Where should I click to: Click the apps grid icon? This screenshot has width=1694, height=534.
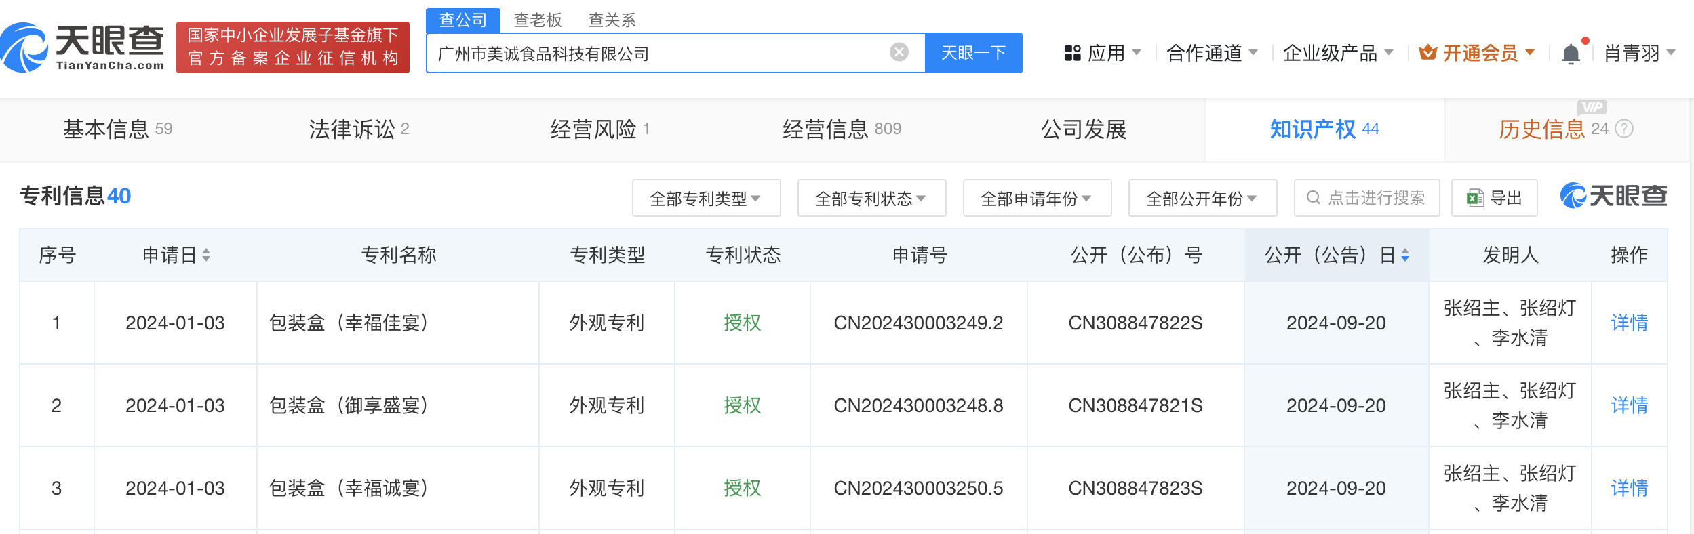click(x=1072, y=53)
